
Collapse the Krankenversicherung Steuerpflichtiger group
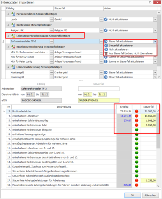[x=8, y=47]
